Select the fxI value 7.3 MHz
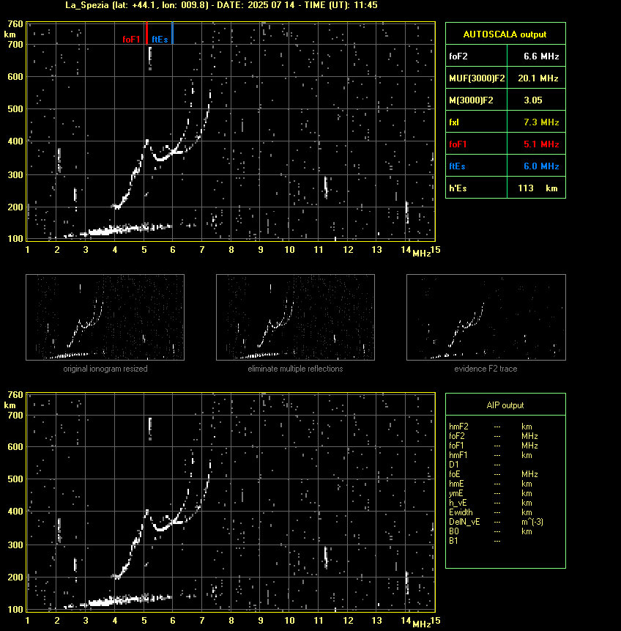Image resolution: width=621 pixels, height=631 pixels. pyautogui.click(x=541, y=122)
